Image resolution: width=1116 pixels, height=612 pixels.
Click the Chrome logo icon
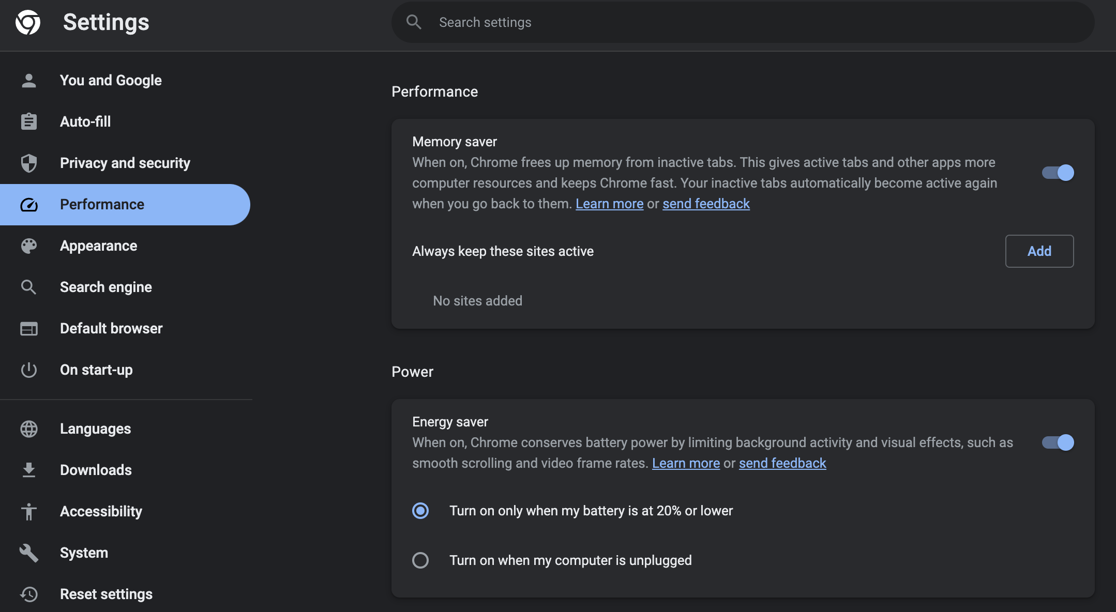(x=28, y=22)
